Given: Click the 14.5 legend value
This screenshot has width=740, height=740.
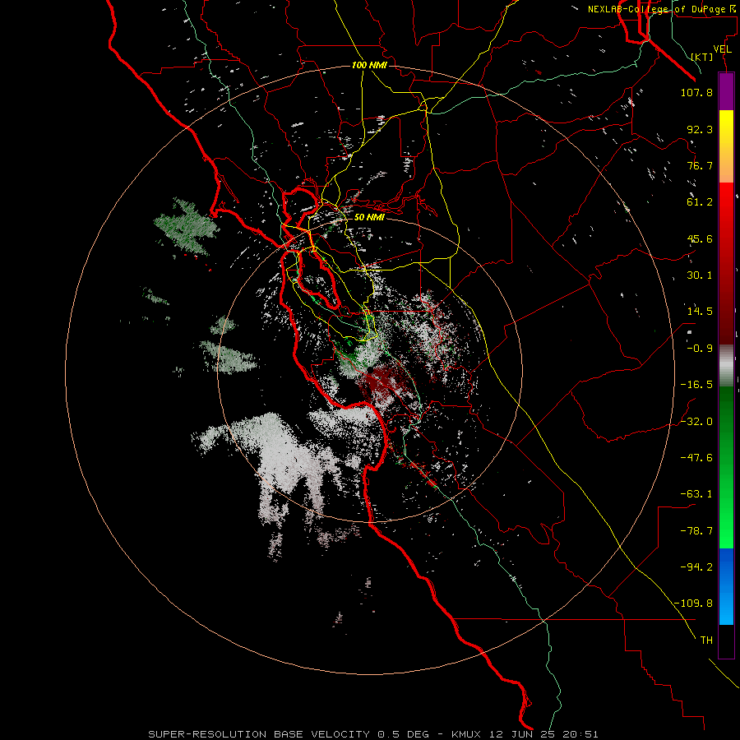Looking at the screenshot, I should pyautogui.click(x=700, y=312).
